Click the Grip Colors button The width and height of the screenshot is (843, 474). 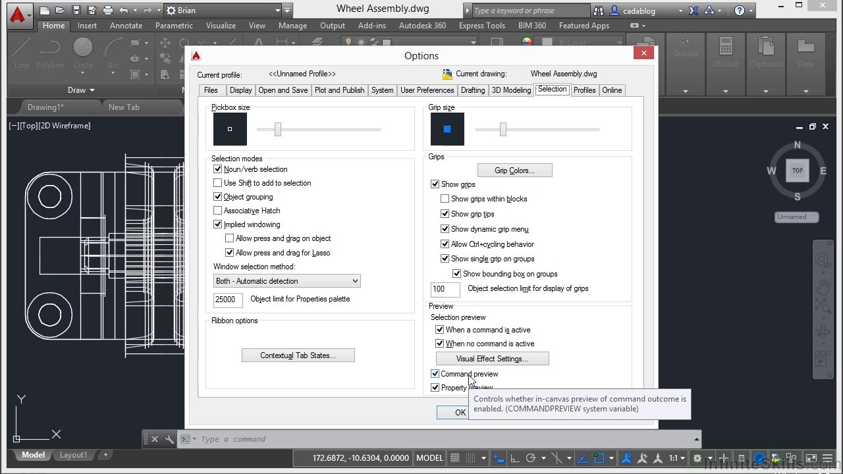pyautogui.click(x=514, y=171)
